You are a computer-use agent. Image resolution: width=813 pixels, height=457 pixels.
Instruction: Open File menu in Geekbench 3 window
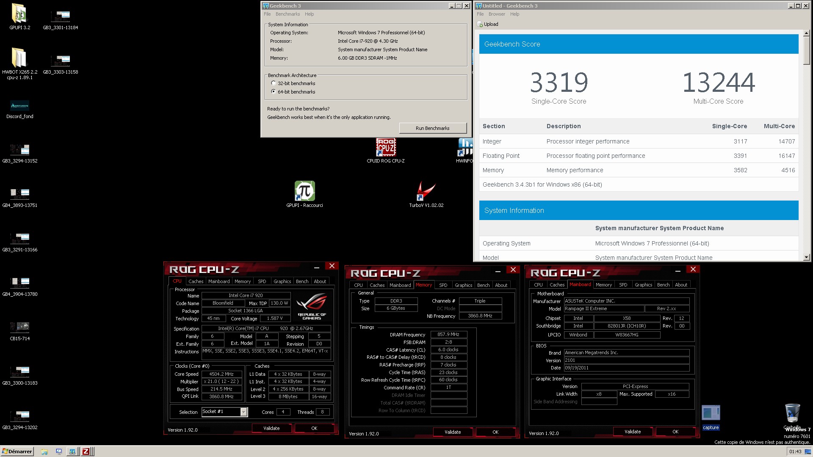[267, 14]
